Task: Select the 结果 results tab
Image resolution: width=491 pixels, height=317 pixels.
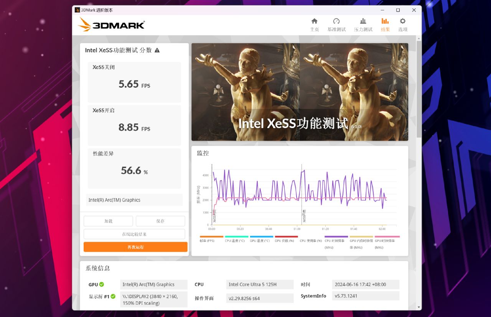Action: 385,25
